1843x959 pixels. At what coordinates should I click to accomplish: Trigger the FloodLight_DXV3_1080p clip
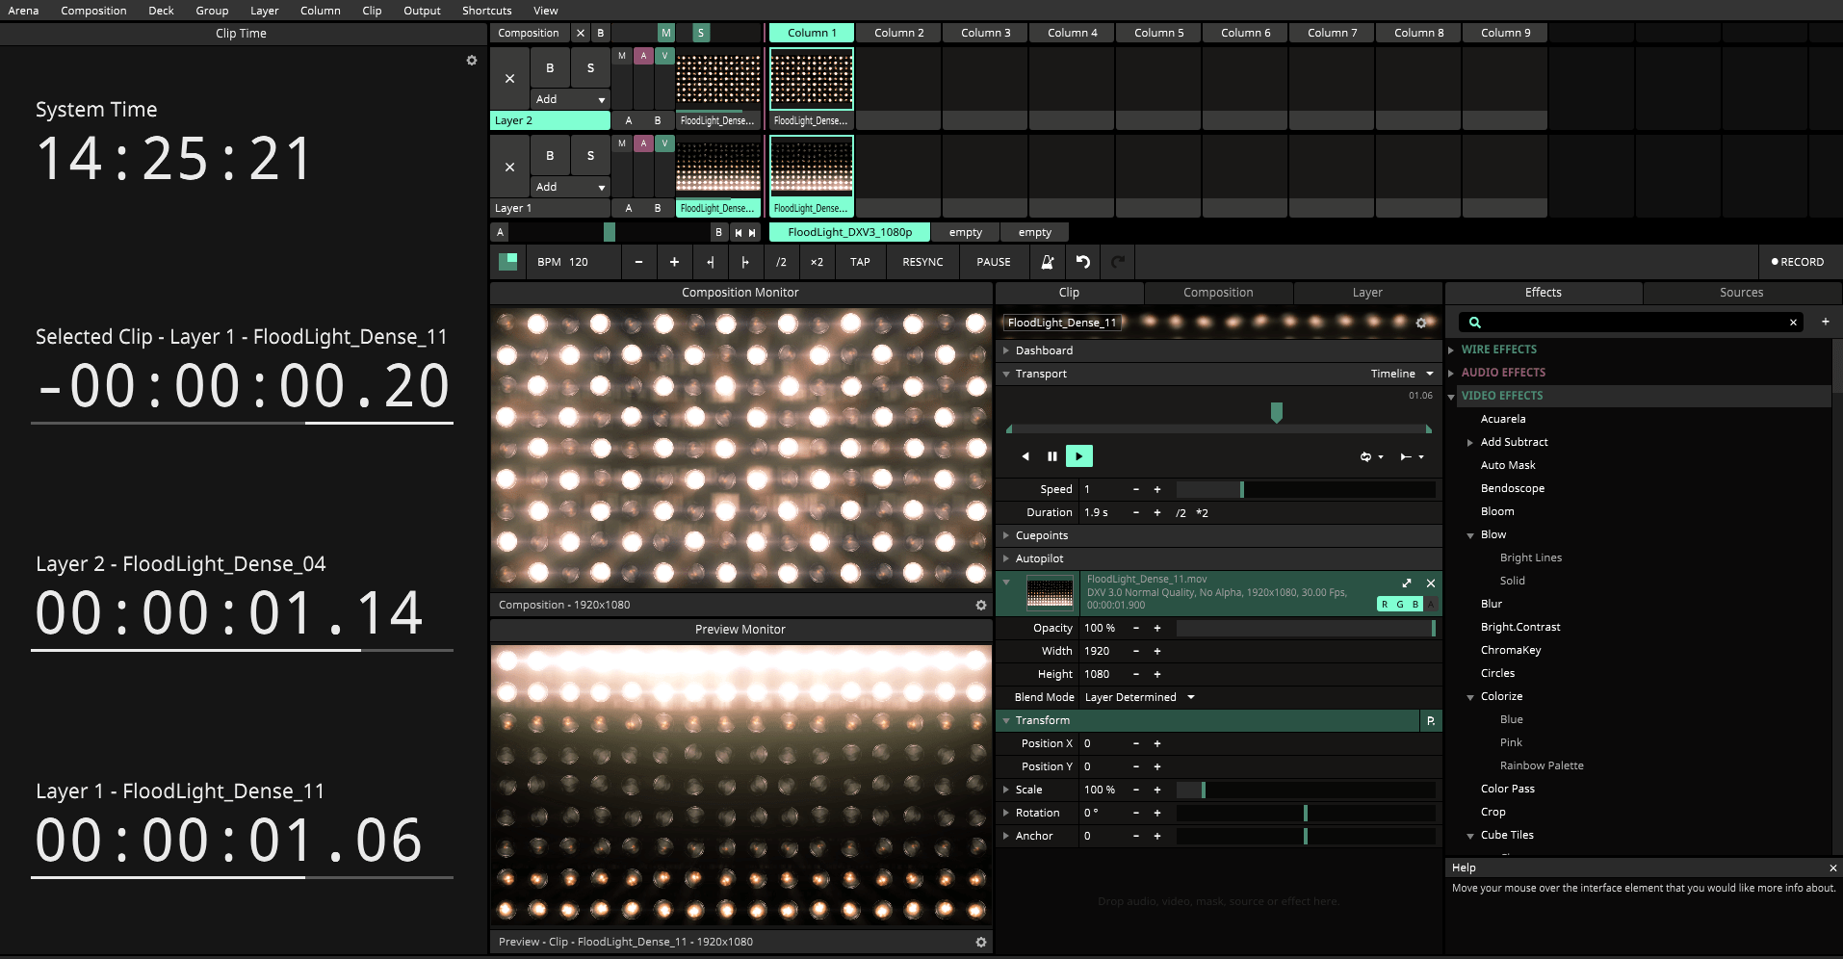click(848, 232)
